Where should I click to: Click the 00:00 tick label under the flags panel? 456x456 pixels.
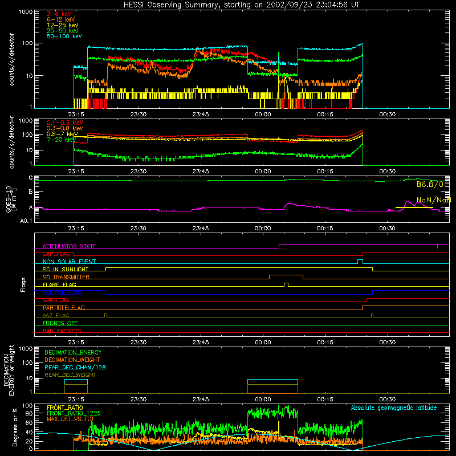263,343
